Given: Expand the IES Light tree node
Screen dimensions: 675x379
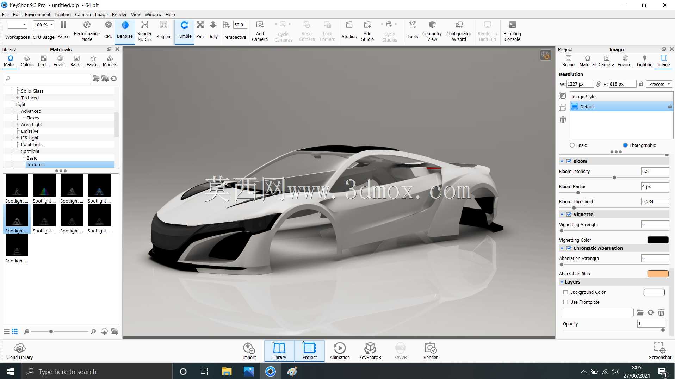Looking at the screenshot, I should click(x=17, y=138).
